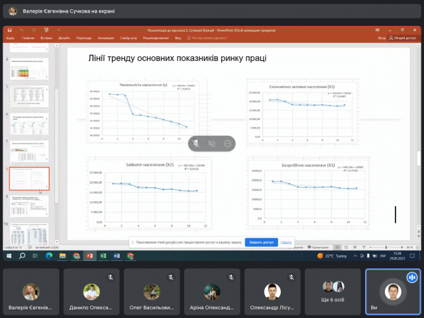Viewport: 424px width, 318px height.
Task: Select Данило Олекса... participant tile
Action: tap(91, 292)
